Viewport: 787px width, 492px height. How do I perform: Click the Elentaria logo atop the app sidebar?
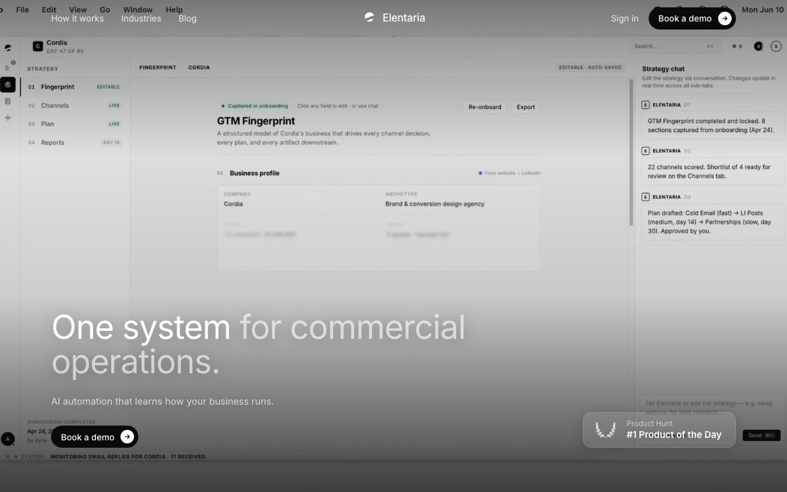pos(8,48)
